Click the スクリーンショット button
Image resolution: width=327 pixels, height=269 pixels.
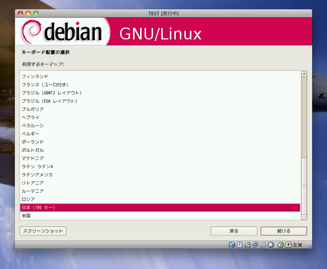tap(43, 231)
